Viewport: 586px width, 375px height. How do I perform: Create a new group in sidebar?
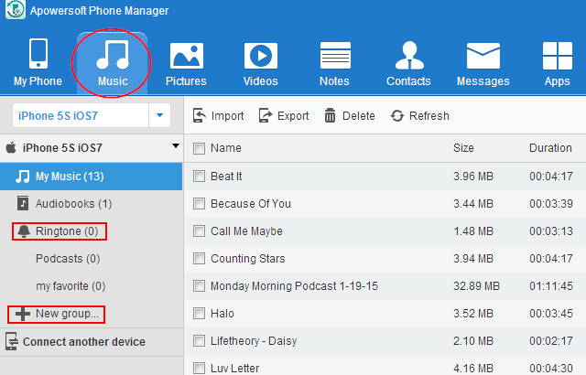pyautogui.click(x=57, y=315)
